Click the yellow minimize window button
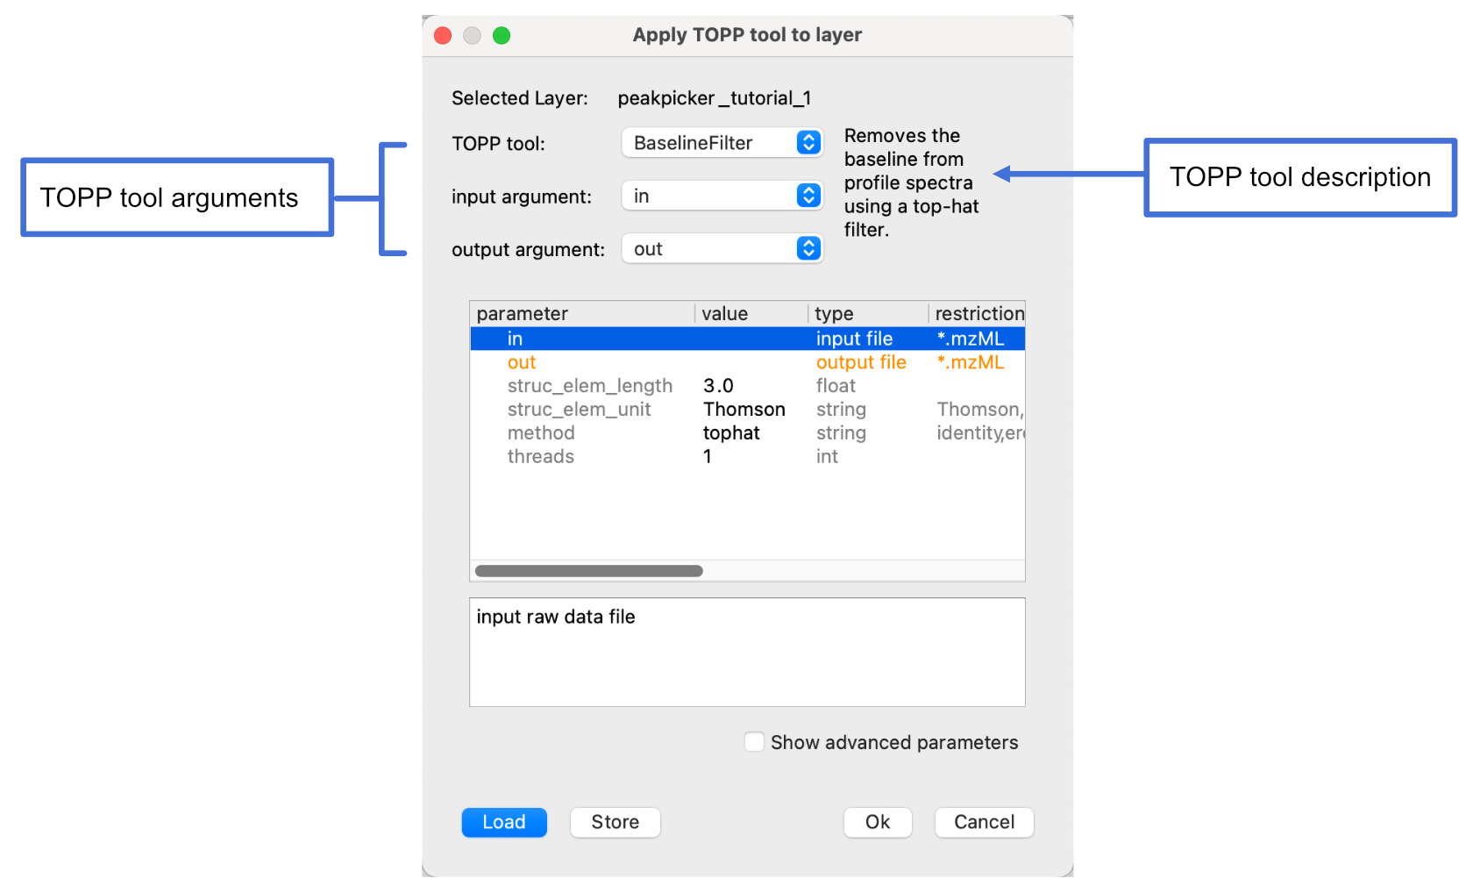Image resolution: width=1473 pixels, height=886 pixels. pos(472,35)
